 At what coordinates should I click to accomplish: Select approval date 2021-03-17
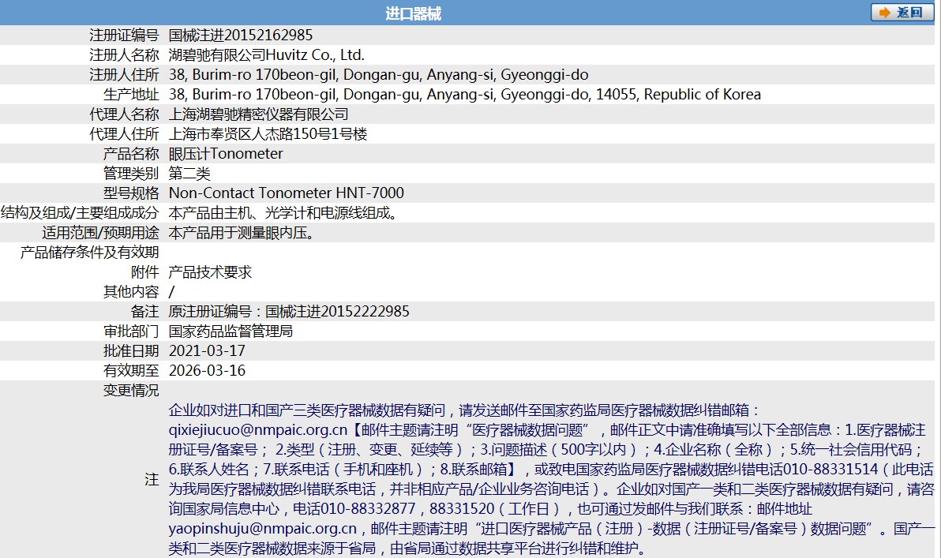click(x=207, y=351)
